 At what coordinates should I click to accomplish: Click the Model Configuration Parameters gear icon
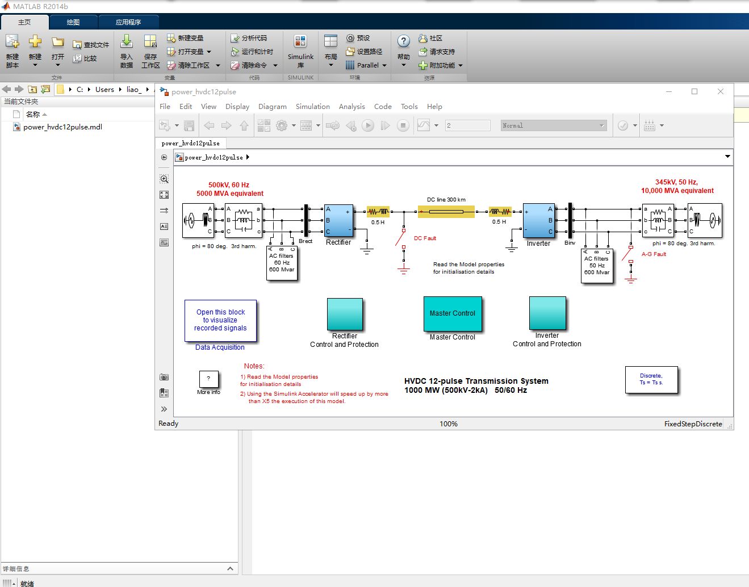tap(282, 125)
